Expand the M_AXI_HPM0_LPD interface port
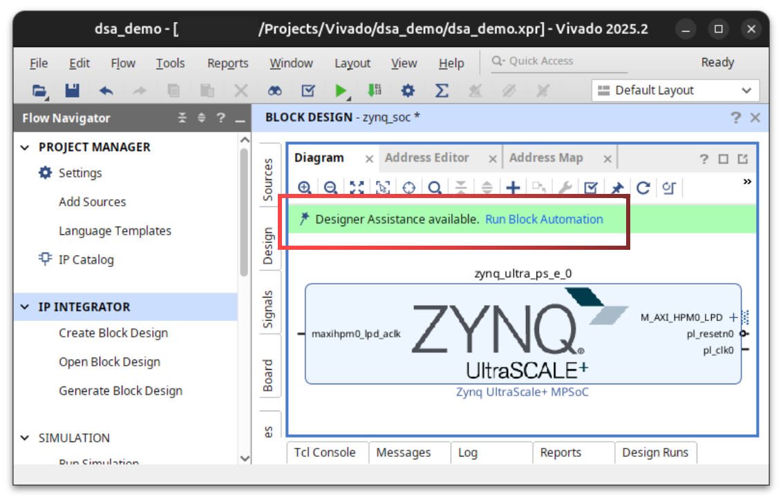Image resolution: width=783 pixels, height=501 pixels. pyautogui.click(x=733, y=317)
